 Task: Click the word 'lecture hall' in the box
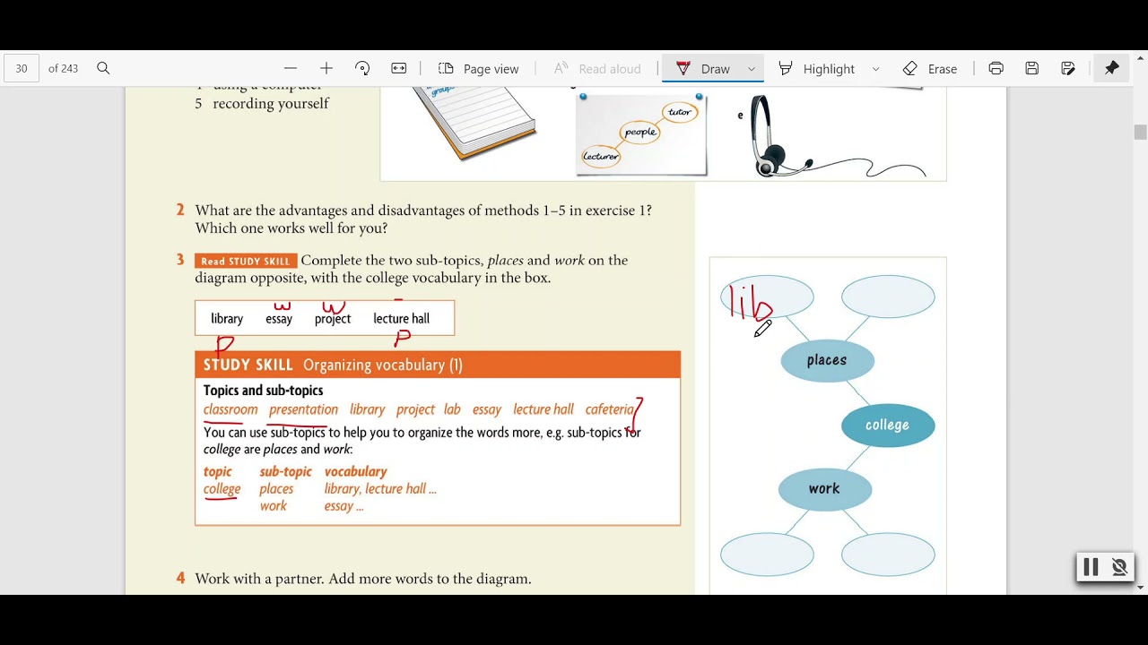click(x=402, y=319)
